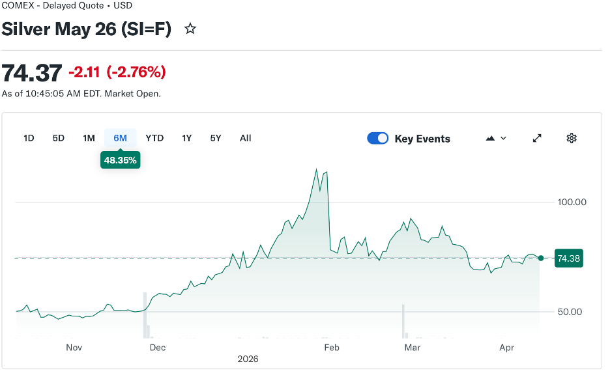Screen dimensions: 610x375
Task: Click the late-January price peak
Action: 317,170
